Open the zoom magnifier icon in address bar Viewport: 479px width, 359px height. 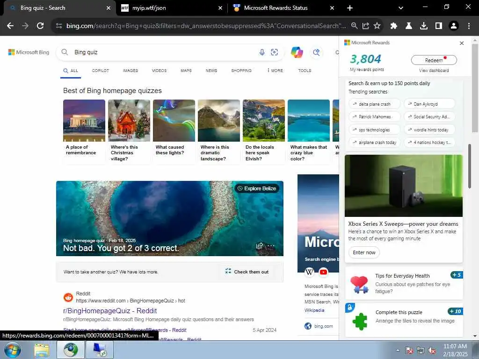[x=355, y=26]
